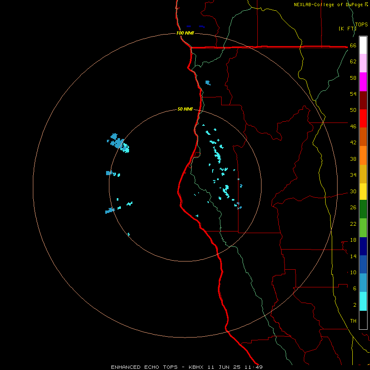Click the '11:49' timestamp
This screenshot has width=370, height=370.
[x=253, y=367]
